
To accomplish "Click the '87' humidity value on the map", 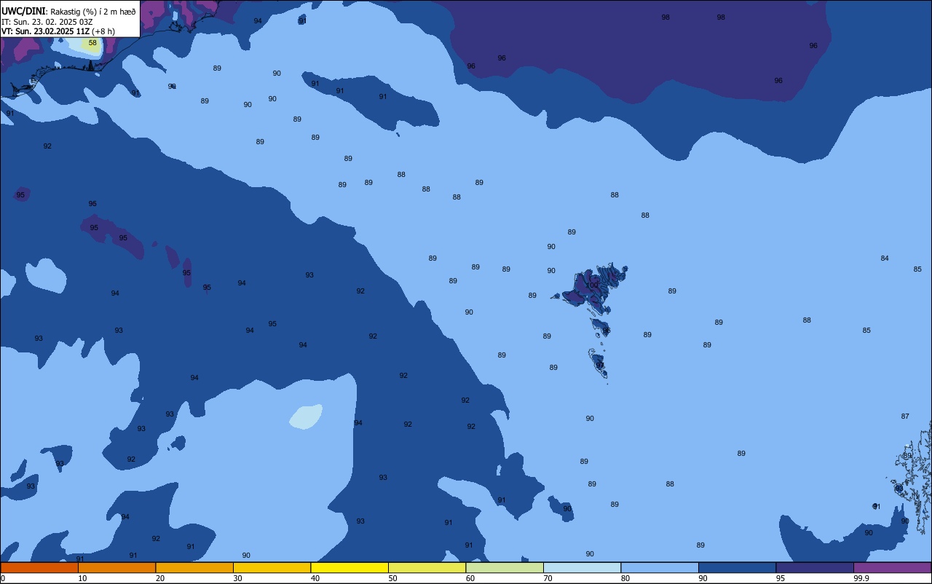I will 905,417.
